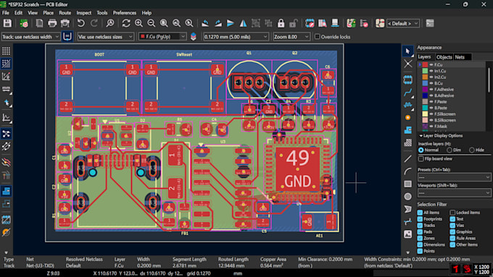The width and height of the screenshot is (493, 277).
Task: Select the Route single track tool
Action: coord(407,93)
